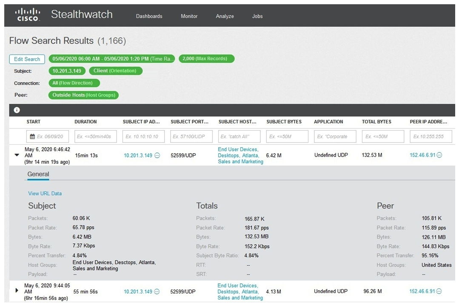Open subject IP 10.201.3.149 in the 9:44:05 row
Viewport: 459px width, 305px height.
(138, 291)
